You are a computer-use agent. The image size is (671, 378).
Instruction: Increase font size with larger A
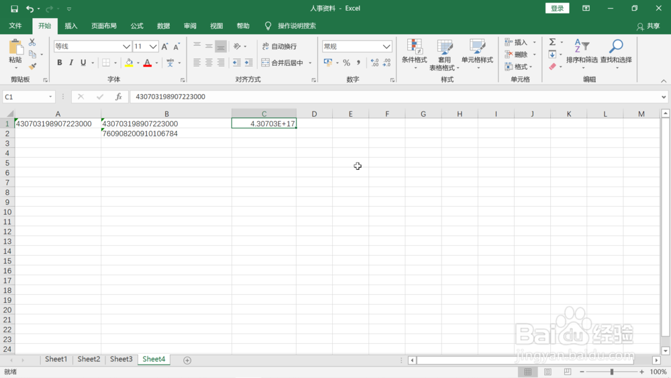(x=165, y=46)
